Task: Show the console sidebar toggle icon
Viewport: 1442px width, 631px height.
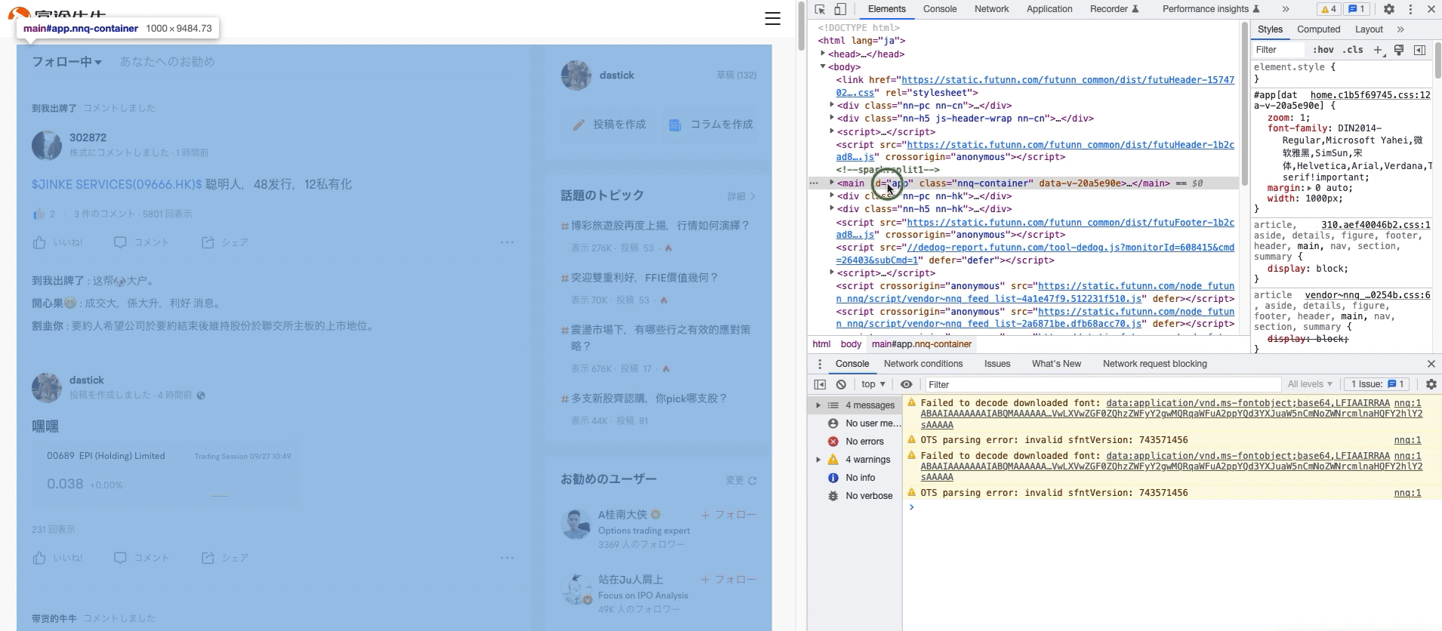Action: click(x=820, y=384)
